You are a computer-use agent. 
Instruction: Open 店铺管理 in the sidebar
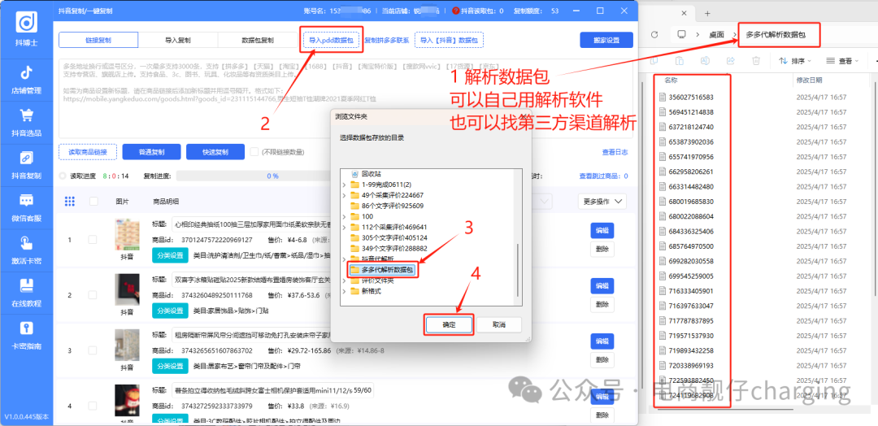[26, 80]
